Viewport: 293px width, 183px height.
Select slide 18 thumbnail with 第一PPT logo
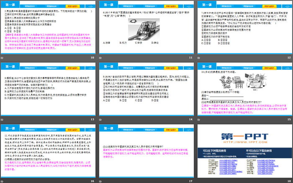(x=245, y=151)
